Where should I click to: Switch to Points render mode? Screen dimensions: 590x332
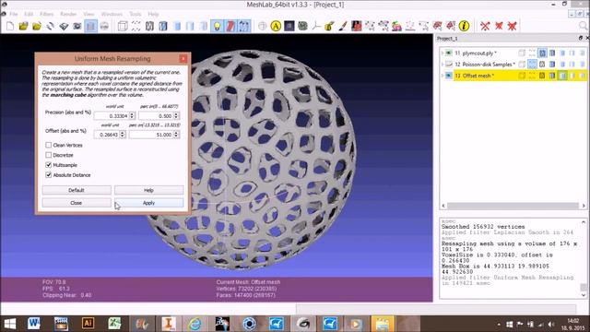point(136,26)
